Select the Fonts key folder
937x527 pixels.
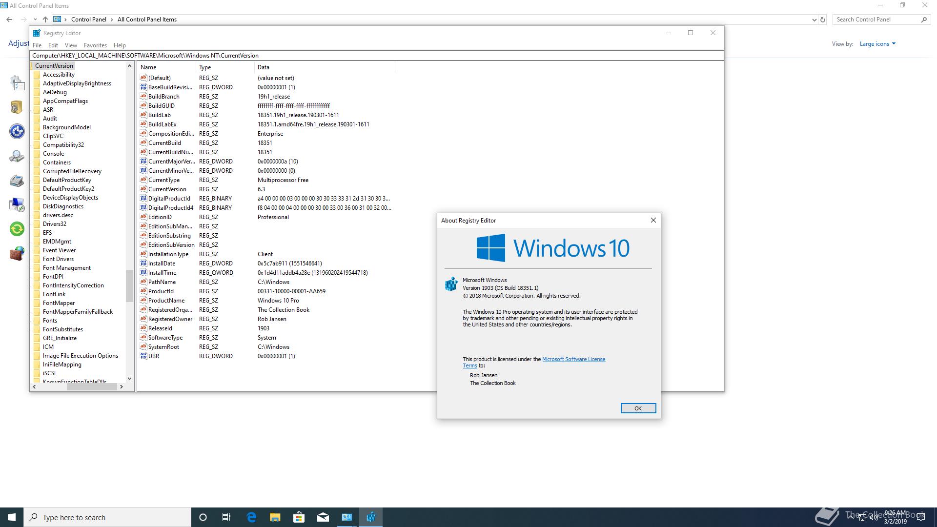pos(50,321)
